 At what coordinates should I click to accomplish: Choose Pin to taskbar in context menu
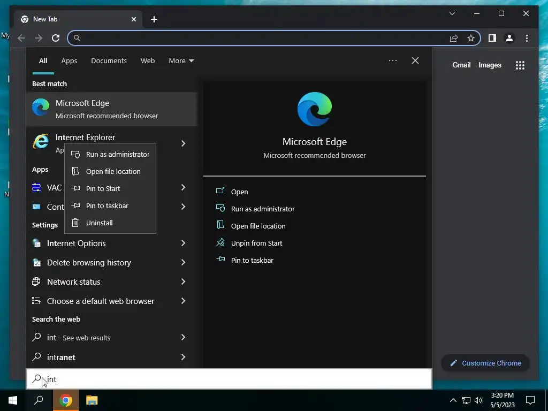(110, 205)
